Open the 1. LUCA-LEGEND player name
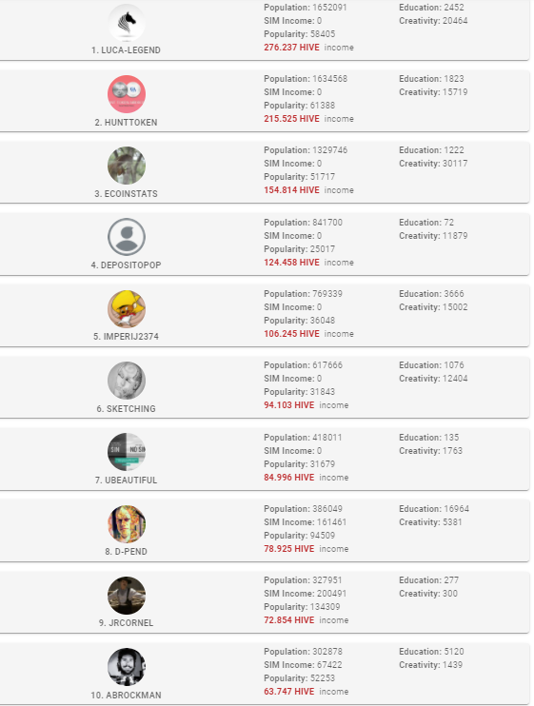The width and height of the screenshot is (534, 706). (126, 50)
